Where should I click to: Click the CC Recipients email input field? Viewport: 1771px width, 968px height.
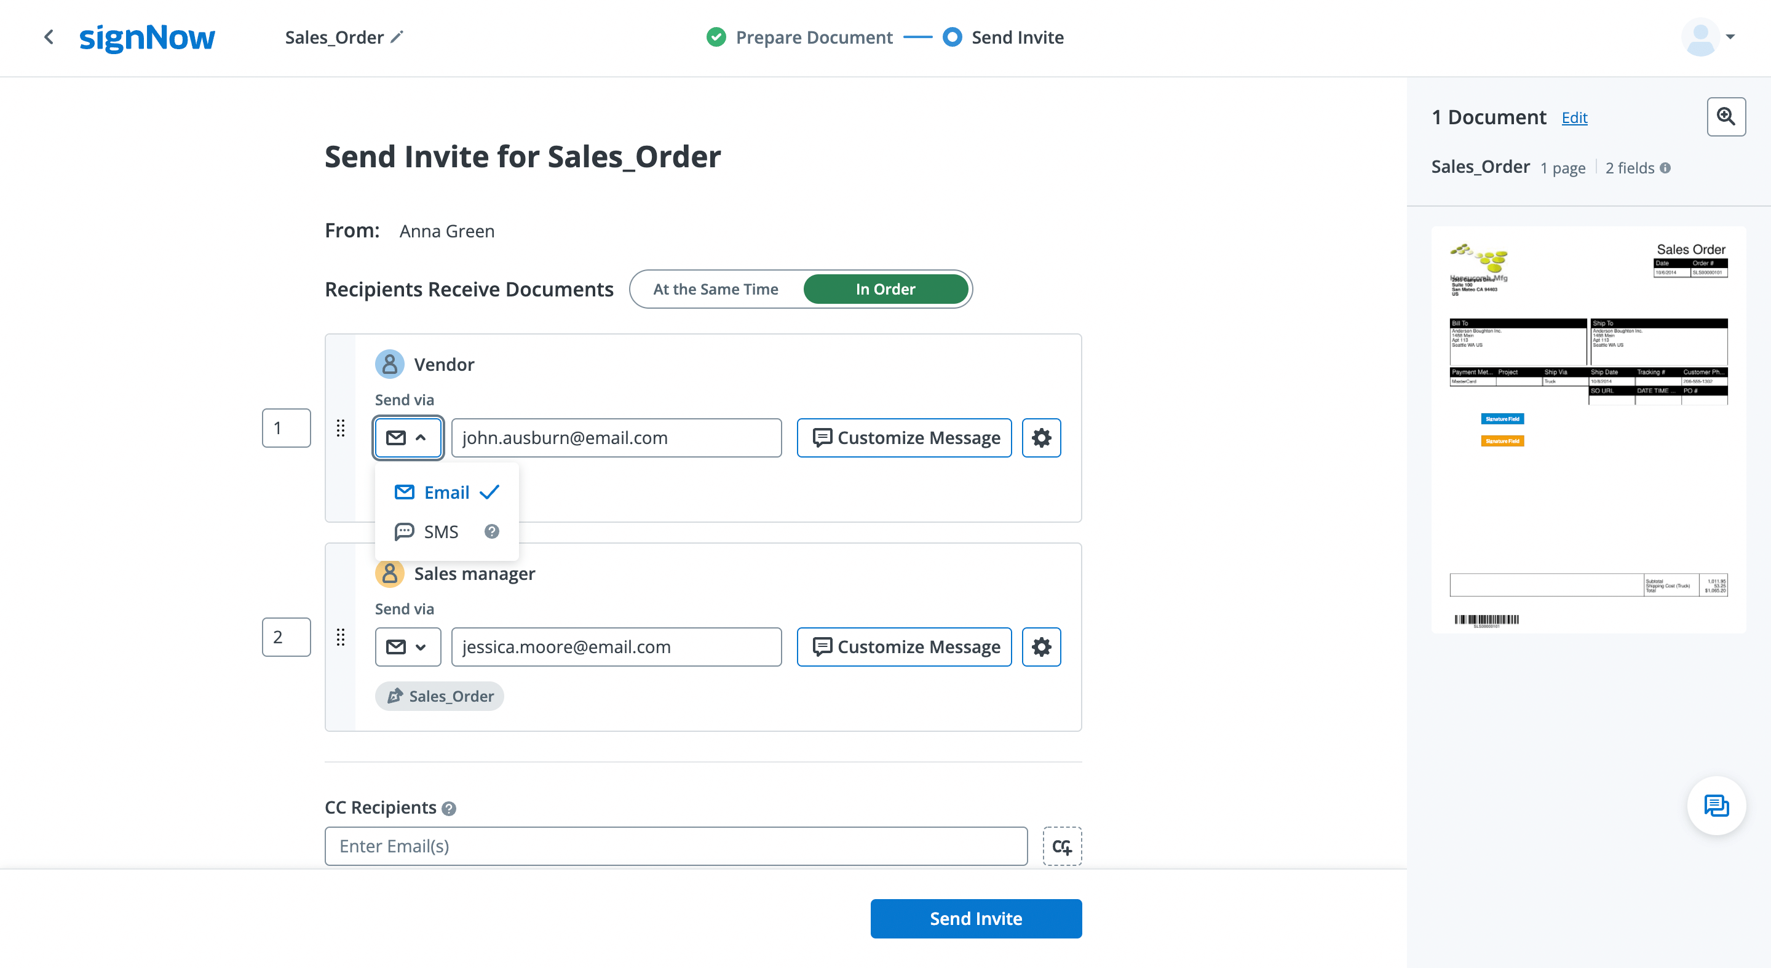click(676, 846)
